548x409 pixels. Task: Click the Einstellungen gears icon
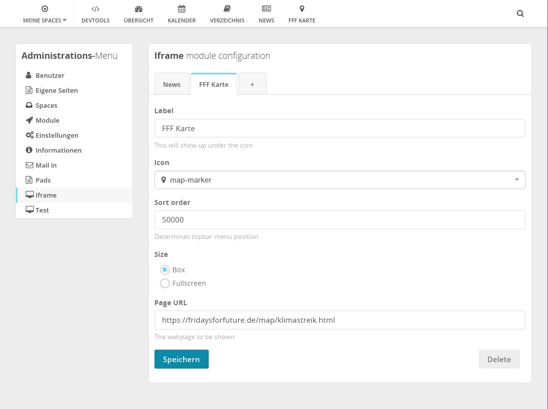pos(30,135)
